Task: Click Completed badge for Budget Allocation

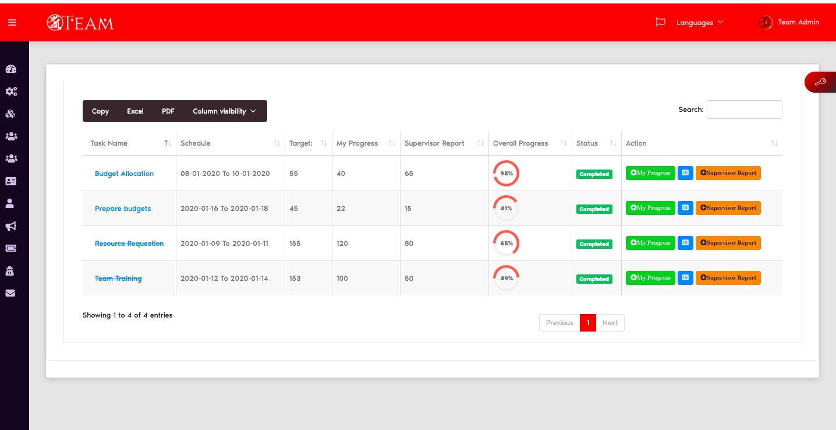Action: point(594,174)
